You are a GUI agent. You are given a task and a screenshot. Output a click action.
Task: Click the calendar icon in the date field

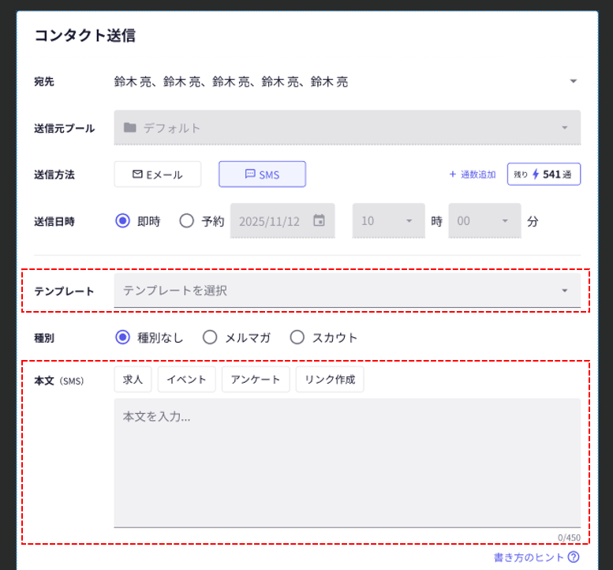(319, 221)
